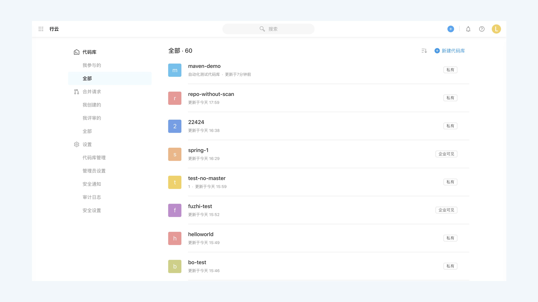The width and height of the screenshot is (538, 302).
Task: Open the helloworld repository
Action: (201, 234)
